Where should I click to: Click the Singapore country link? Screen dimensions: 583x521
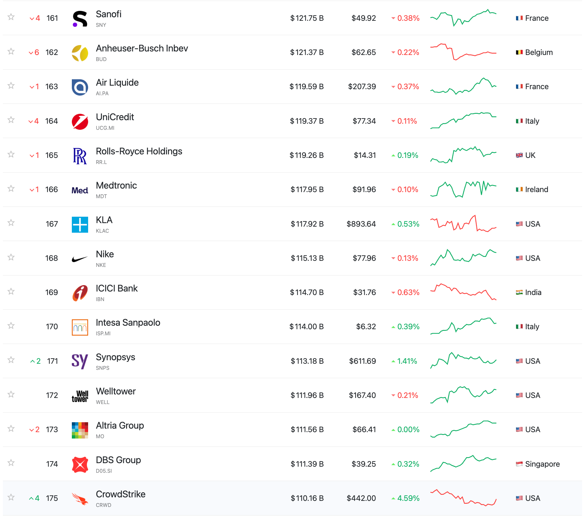542,464
